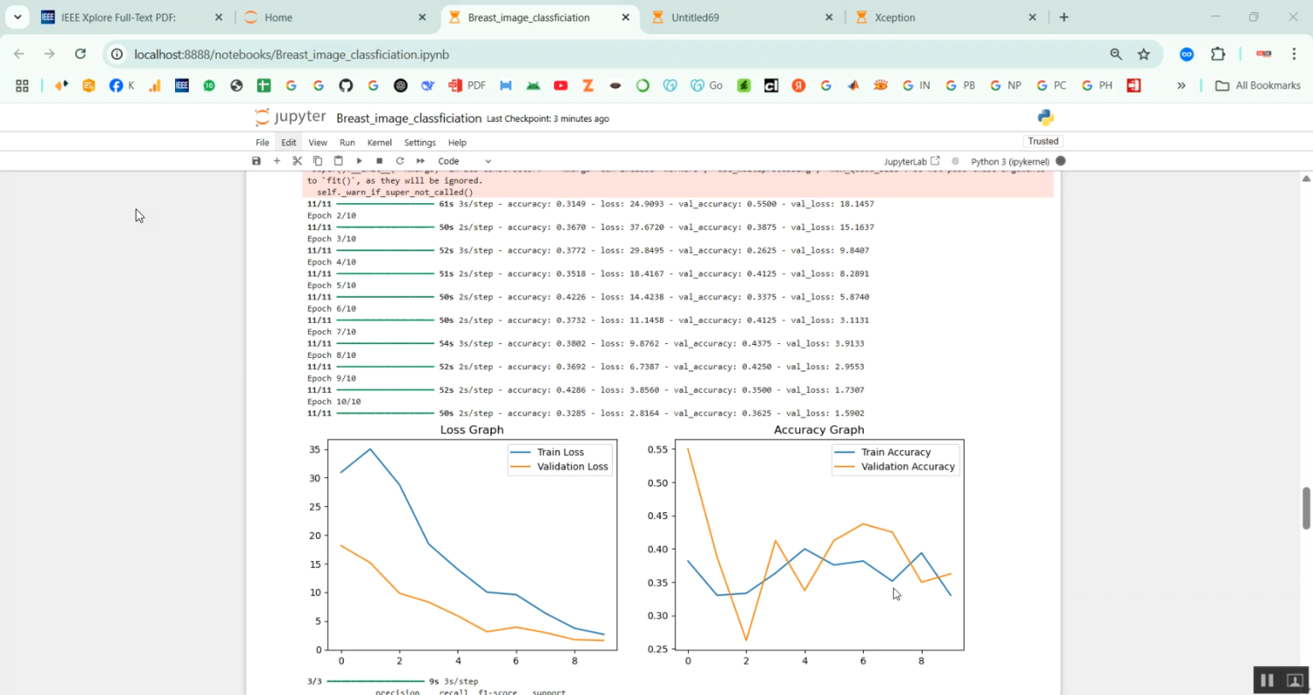This screenshot has height=695, width=1313.
Task: Insert a new cell with the plus icon
Action: point(277,161)
